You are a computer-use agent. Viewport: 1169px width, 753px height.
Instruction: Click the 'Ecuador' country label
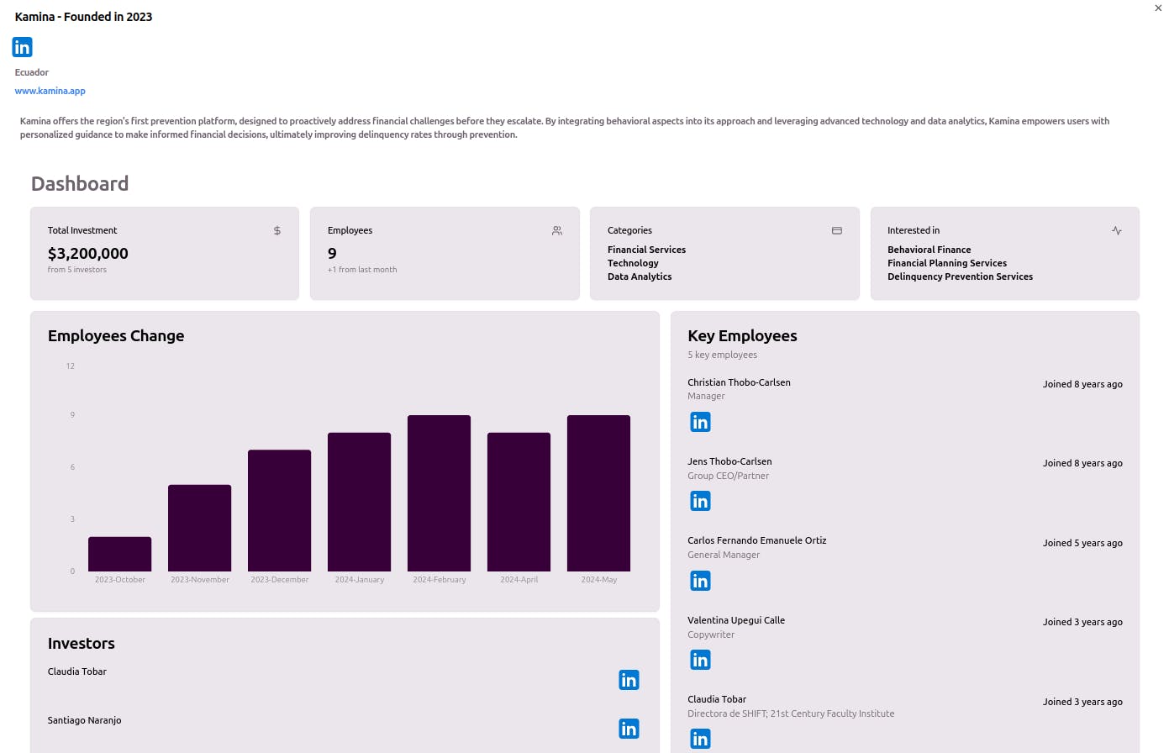(32, 72)
